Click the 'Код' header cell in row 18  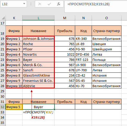click(x=84, y=31)
